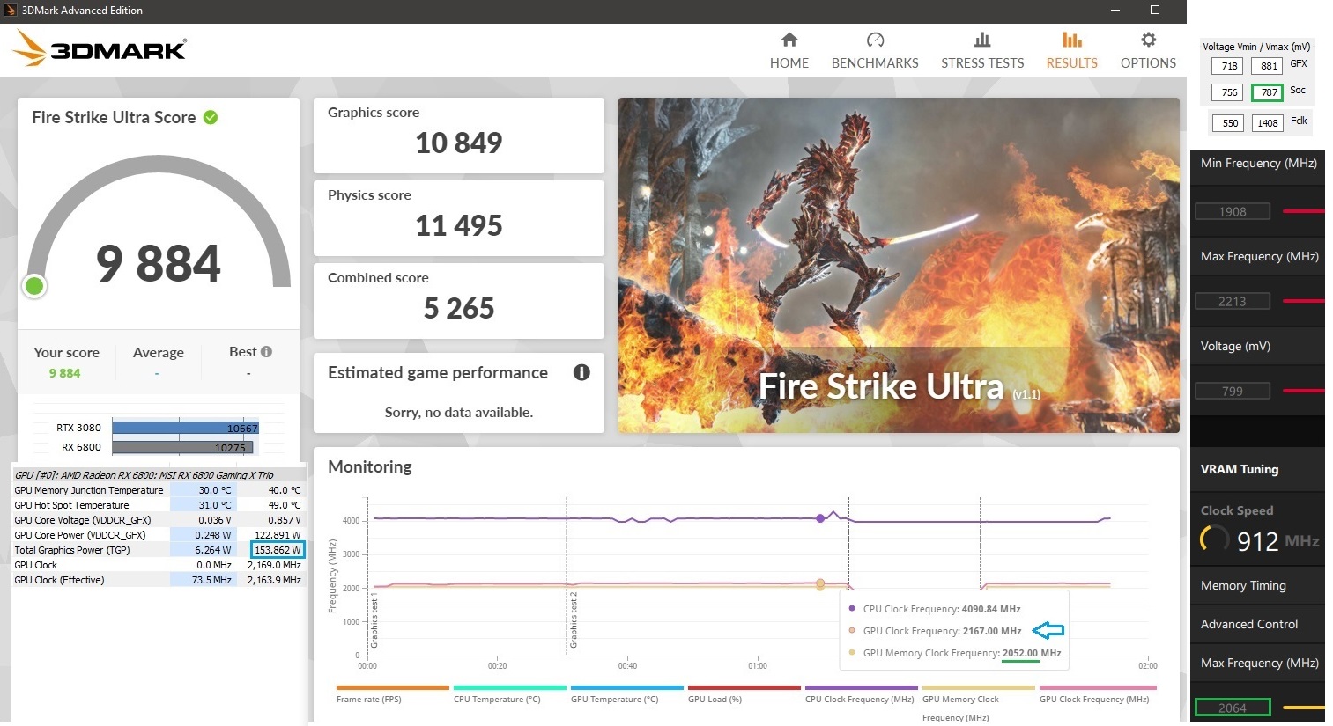Toggle CPU Clock Frequency legend
This screenshot has width=1333, height=726.
861,694
